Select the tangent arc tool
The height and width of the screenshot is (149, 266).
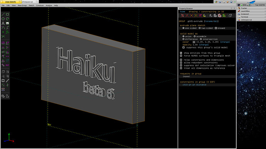pyautogui.click(x=3, y=28)
